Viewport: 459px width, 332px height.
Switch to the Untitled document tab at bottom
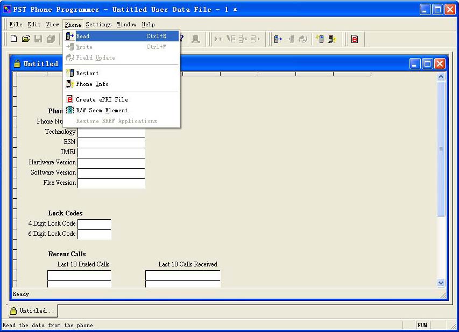32,311
